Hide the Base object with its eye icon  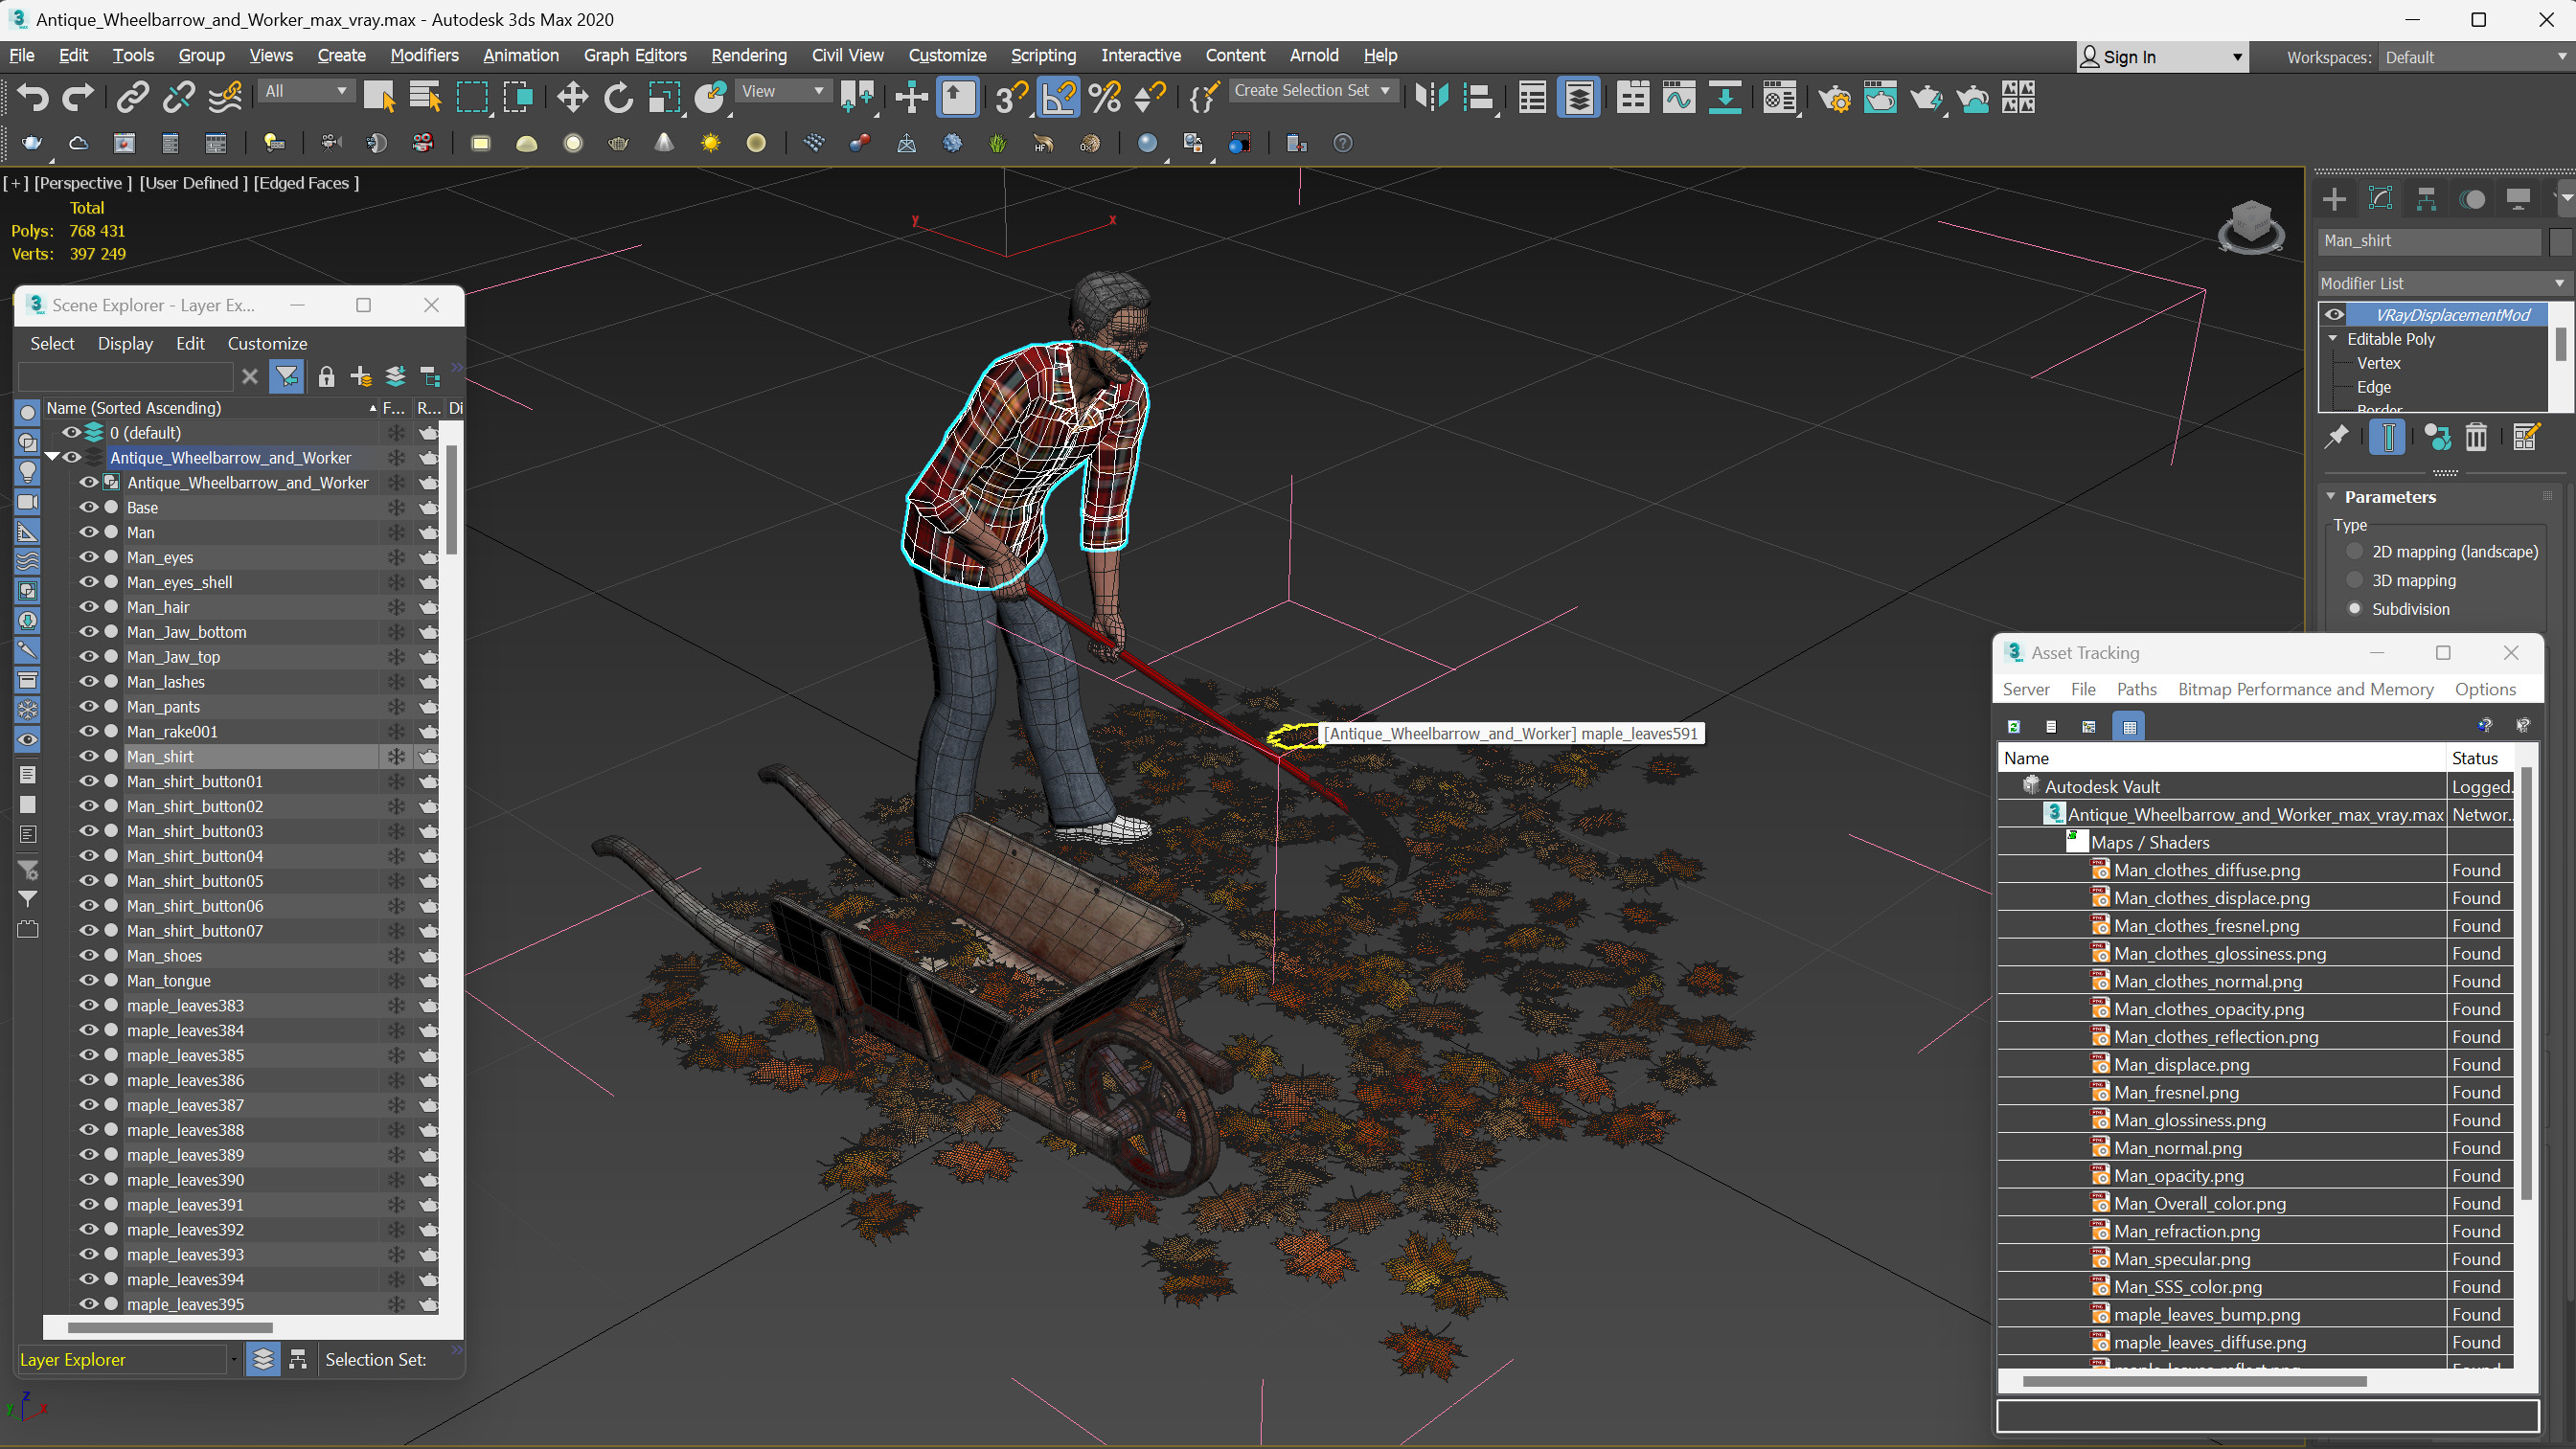pos(89,507)
